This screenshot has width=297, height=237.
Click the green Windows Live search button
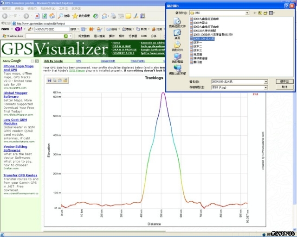pyautogui.click(x=66, y=36)
